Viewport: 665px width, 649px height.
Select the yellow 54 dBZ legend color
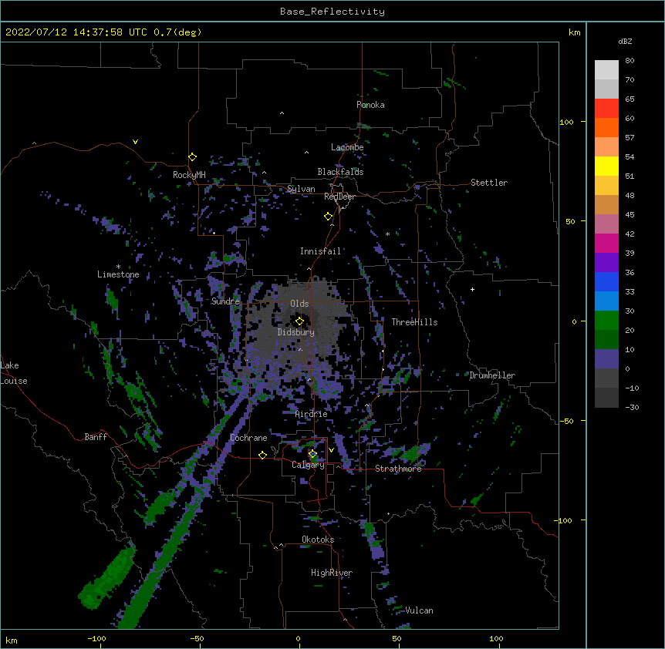[606, 166]
